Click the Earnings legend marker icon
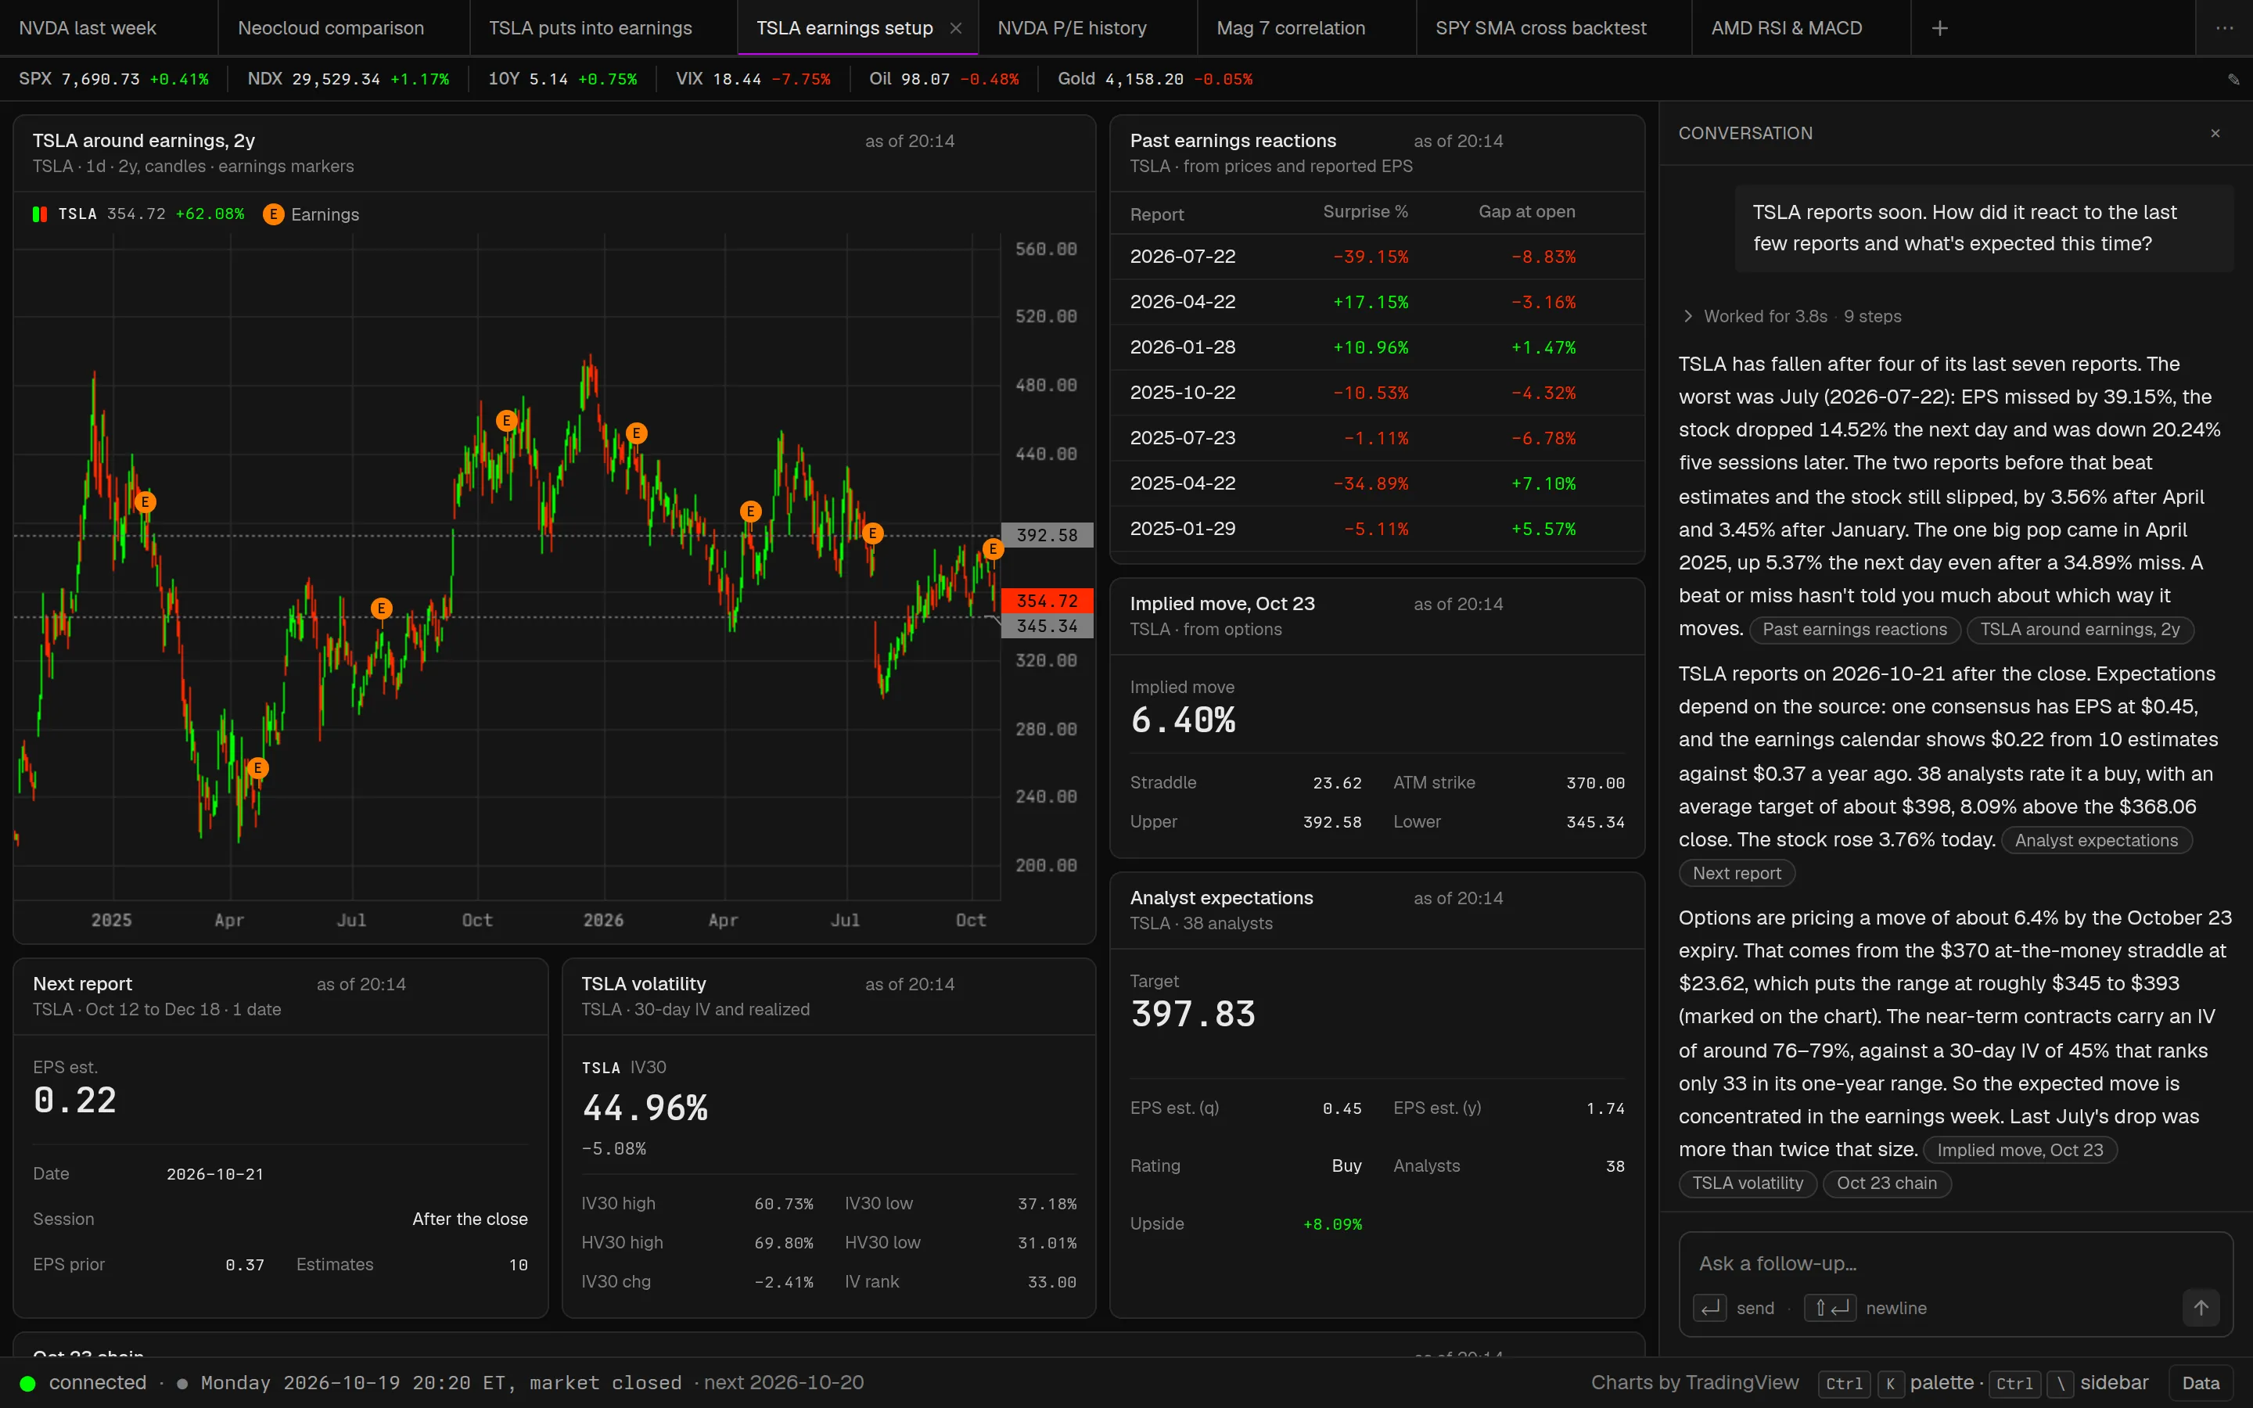The height and width of the screenshot is (1408, 2253). (273, 214)
